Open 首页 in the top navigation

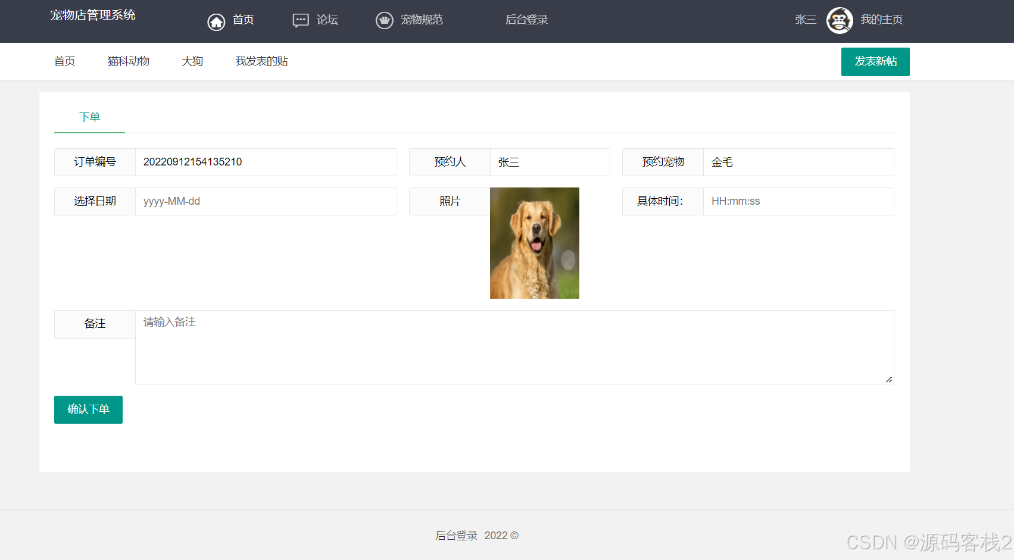tap(243, 20)
